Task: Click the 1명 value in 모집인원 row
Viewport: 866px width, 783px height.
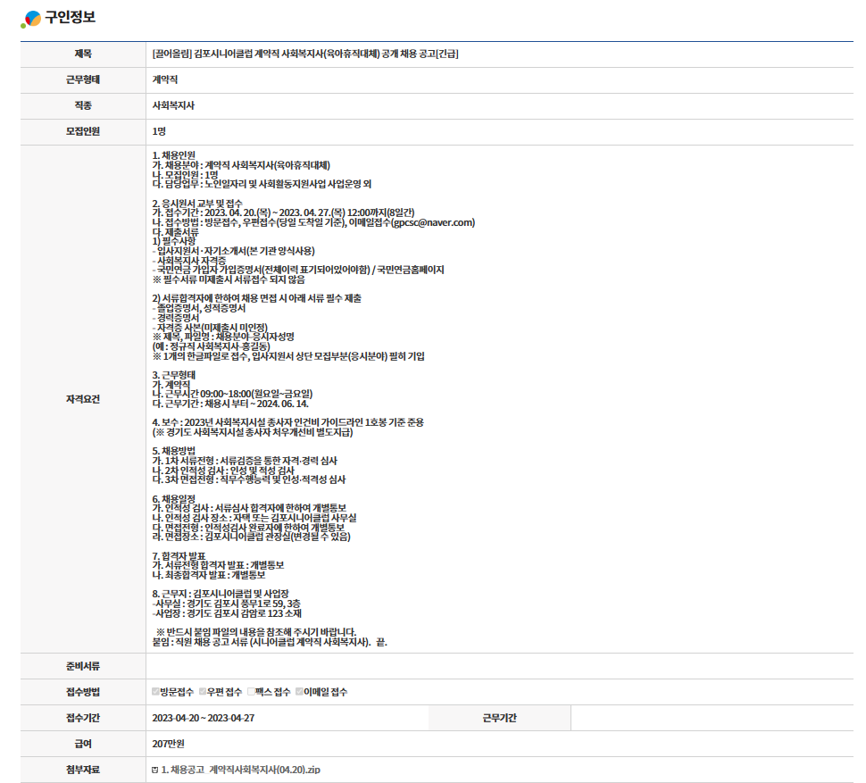Action: (x=159, y=131)
